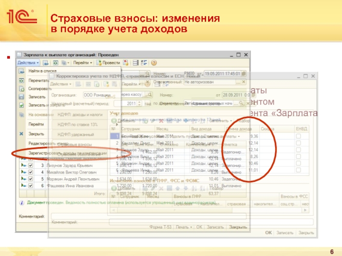The image size is (342, 256).
Task: Click the Перечитать refresh icon
Action: [21, 80]
